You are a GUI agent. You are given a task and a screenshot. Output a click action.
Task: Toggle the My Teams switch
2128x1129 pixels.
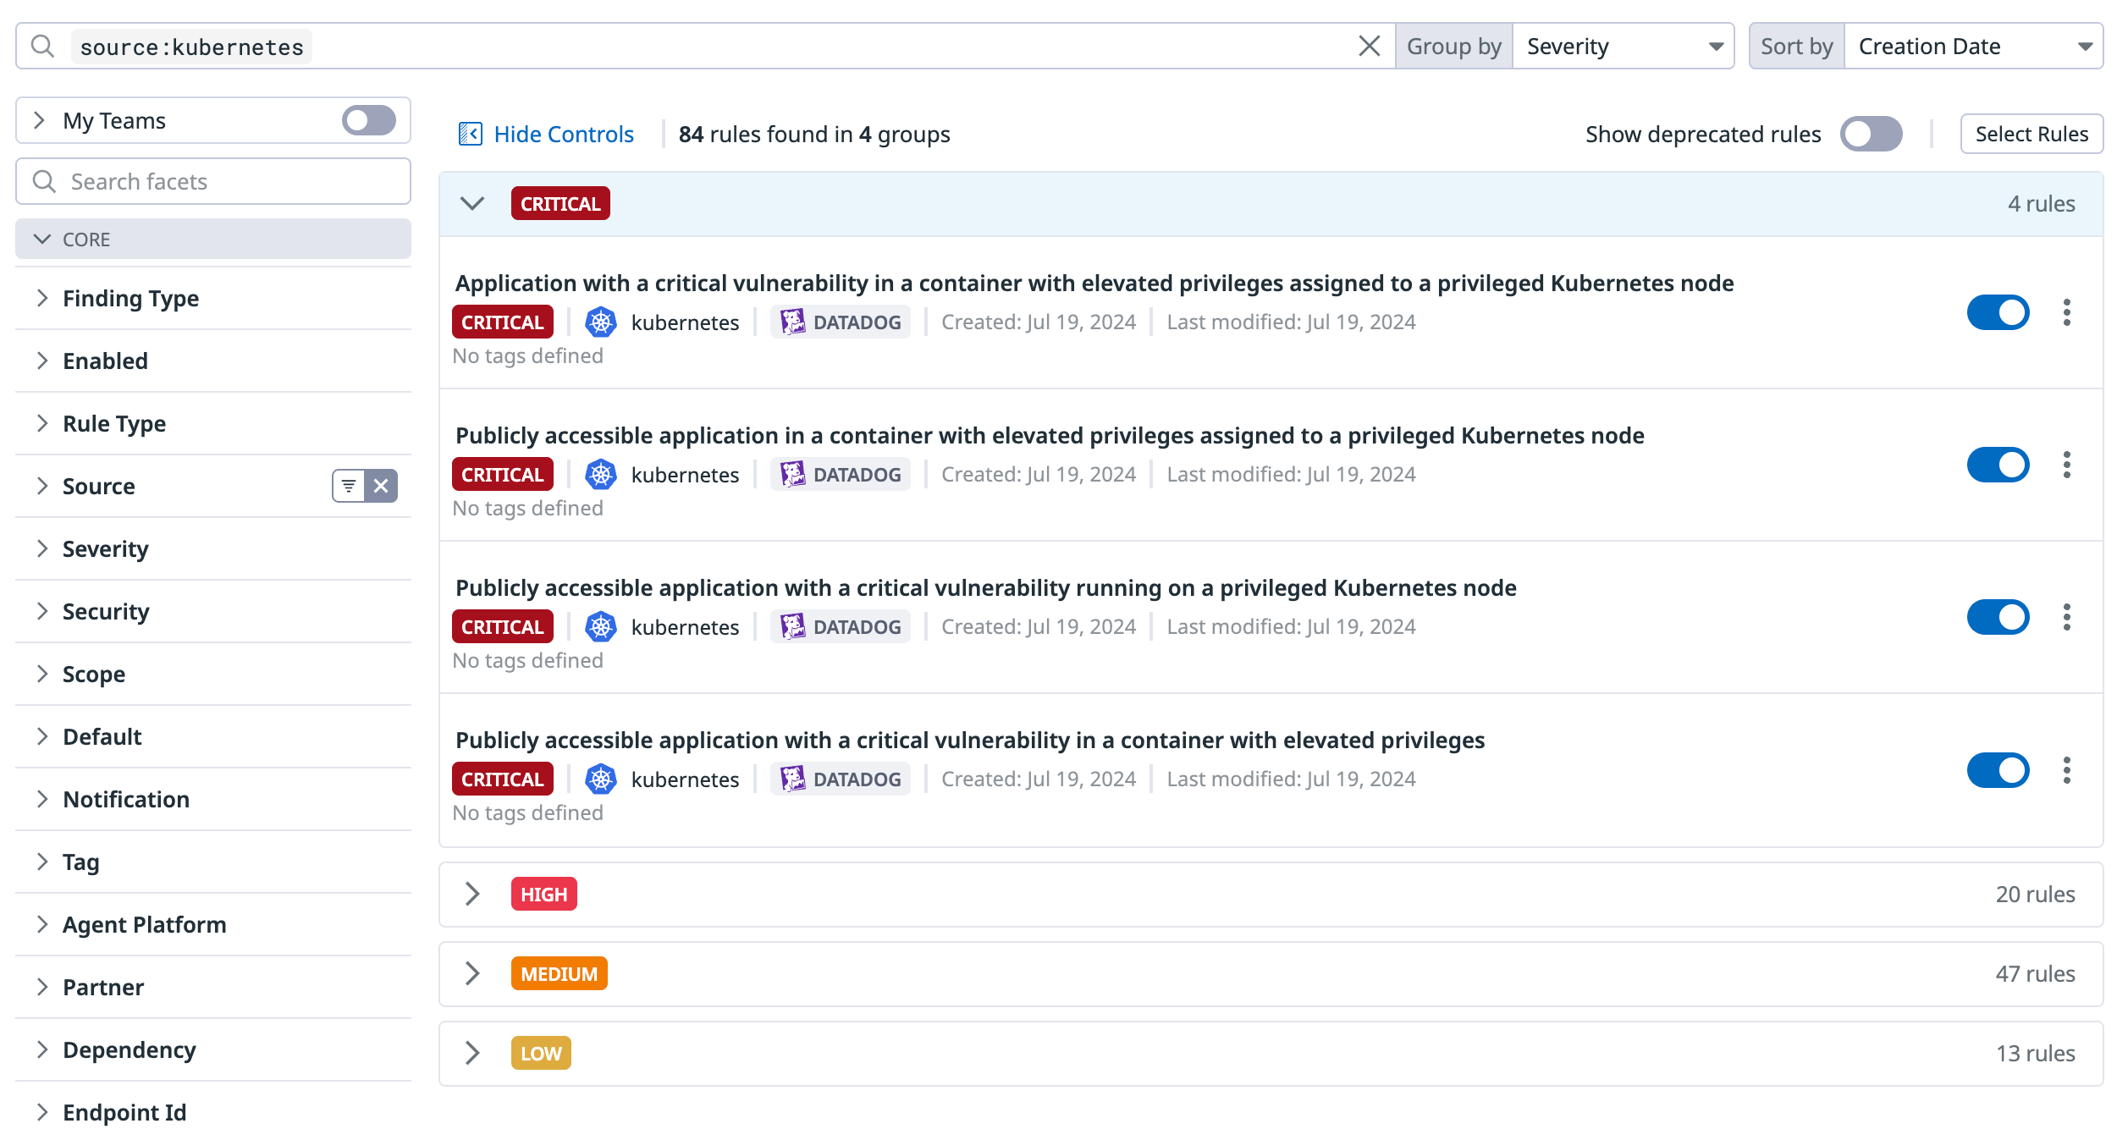369,120
